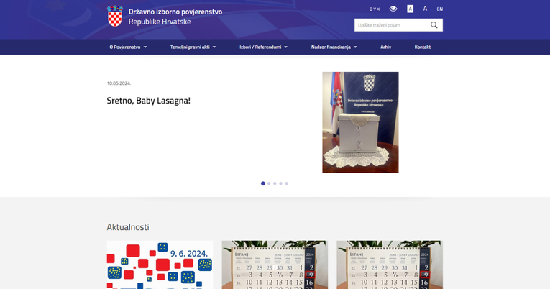Select the third carousel dot
The width and height of the screenshot is (550, 289).
click(x=275, y=183)
